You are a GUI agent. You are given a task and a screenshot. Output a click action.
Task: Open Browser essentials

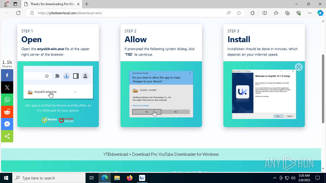coord(298,13)
